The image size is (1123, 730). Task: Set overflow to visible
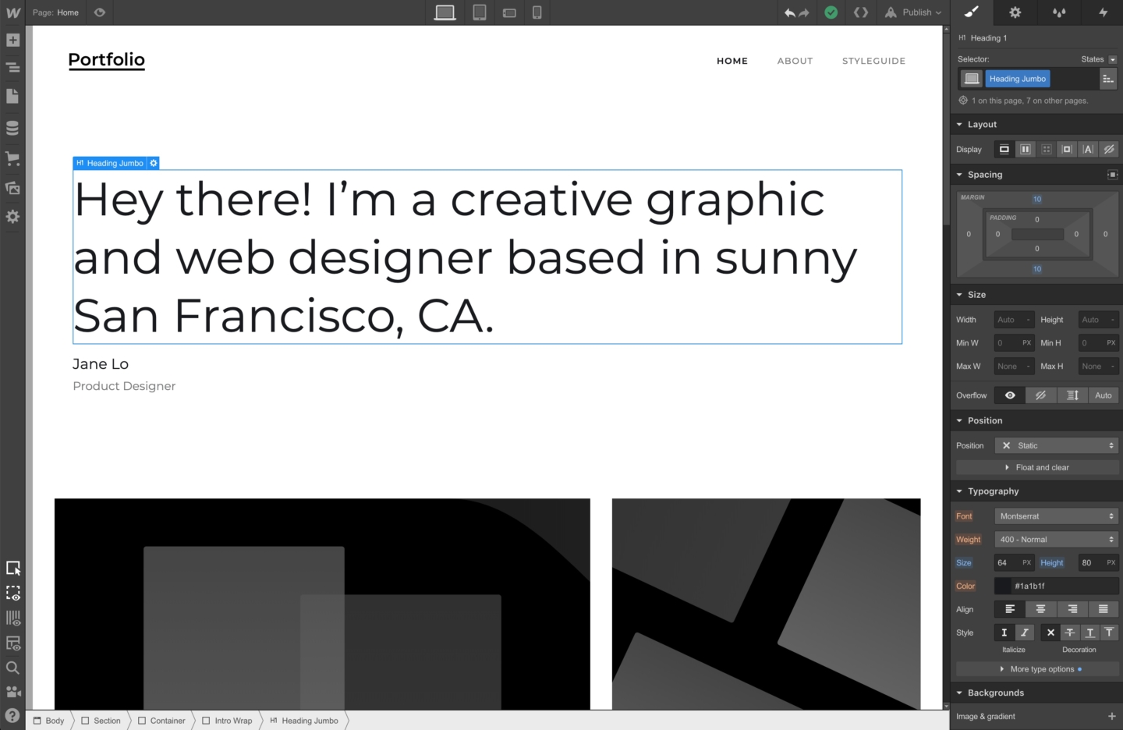pos(1010,395)
